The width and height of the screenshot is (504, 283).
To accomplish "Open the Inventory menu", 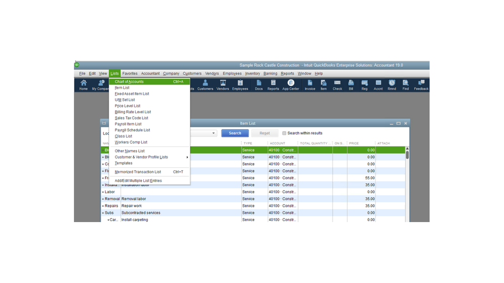I will [x=253, y=74].
